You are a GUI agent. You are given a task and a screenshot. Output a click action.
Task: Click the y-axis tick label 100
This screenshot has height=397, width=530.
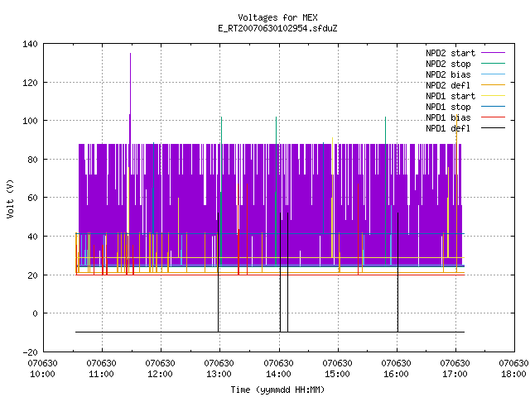click(30, 121)
